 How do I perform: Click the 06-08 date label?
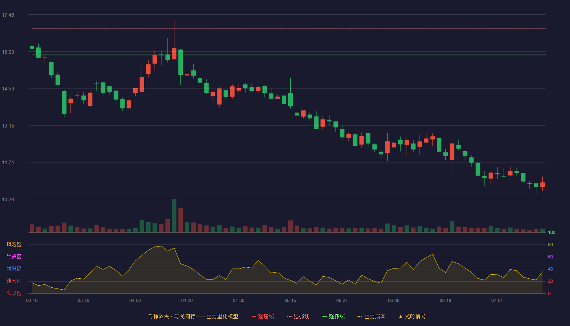point(394,300)
